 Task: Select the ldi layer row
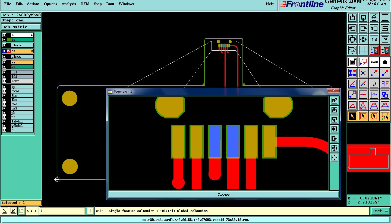(22, 77)
